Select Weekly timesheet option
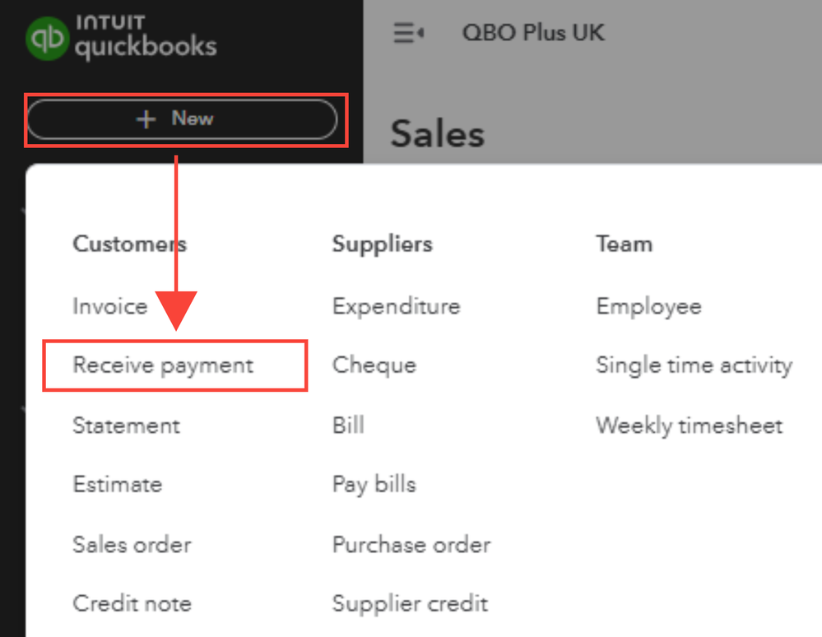The height and width of the screenshot is (637, 822). tap(689, 425)
